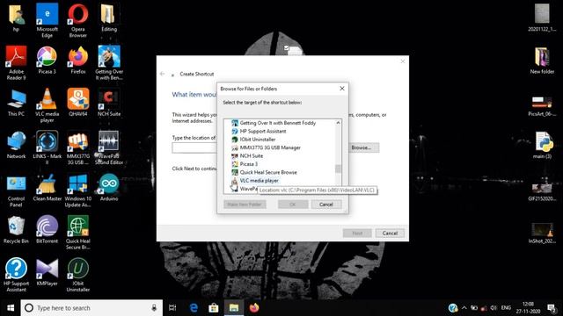The width and height of the screenshot is (563, 316).
Task: Select the Firefox desktop shortcut
Action: tap(78, 61)
